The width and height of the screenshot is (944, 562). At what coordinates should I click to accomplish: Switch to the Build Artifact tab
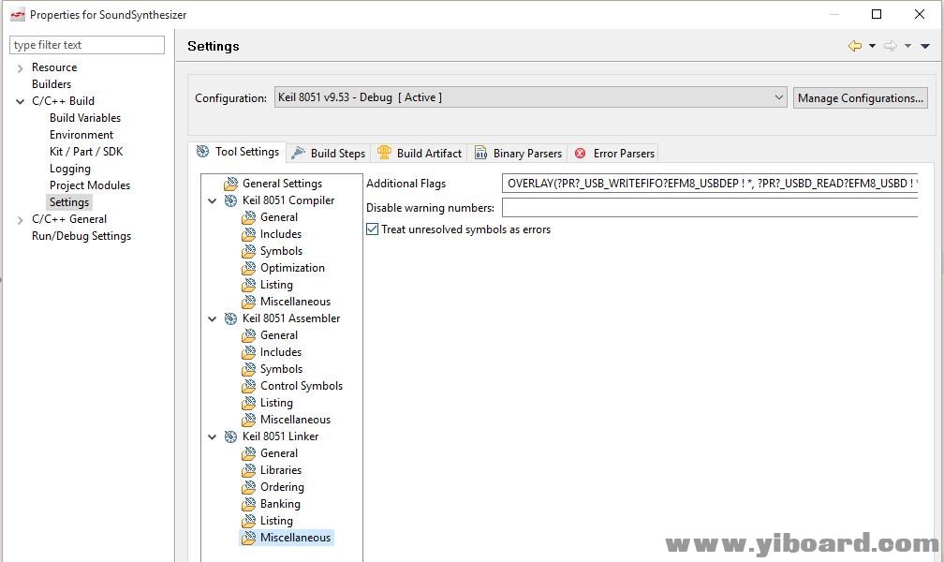coord(420,153)
